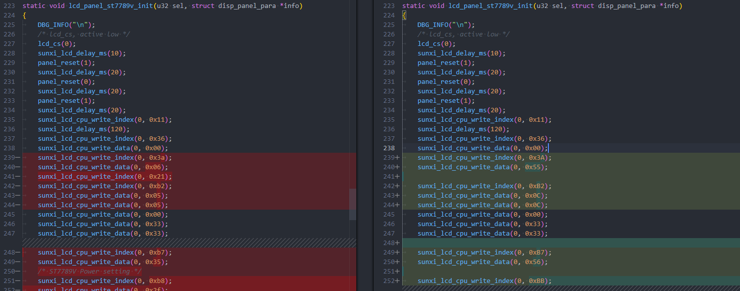The width and height of the screenshot is (740, 291).
Task: Click write_data 0x35 line in left pane
Action: [x=103, y=262]
